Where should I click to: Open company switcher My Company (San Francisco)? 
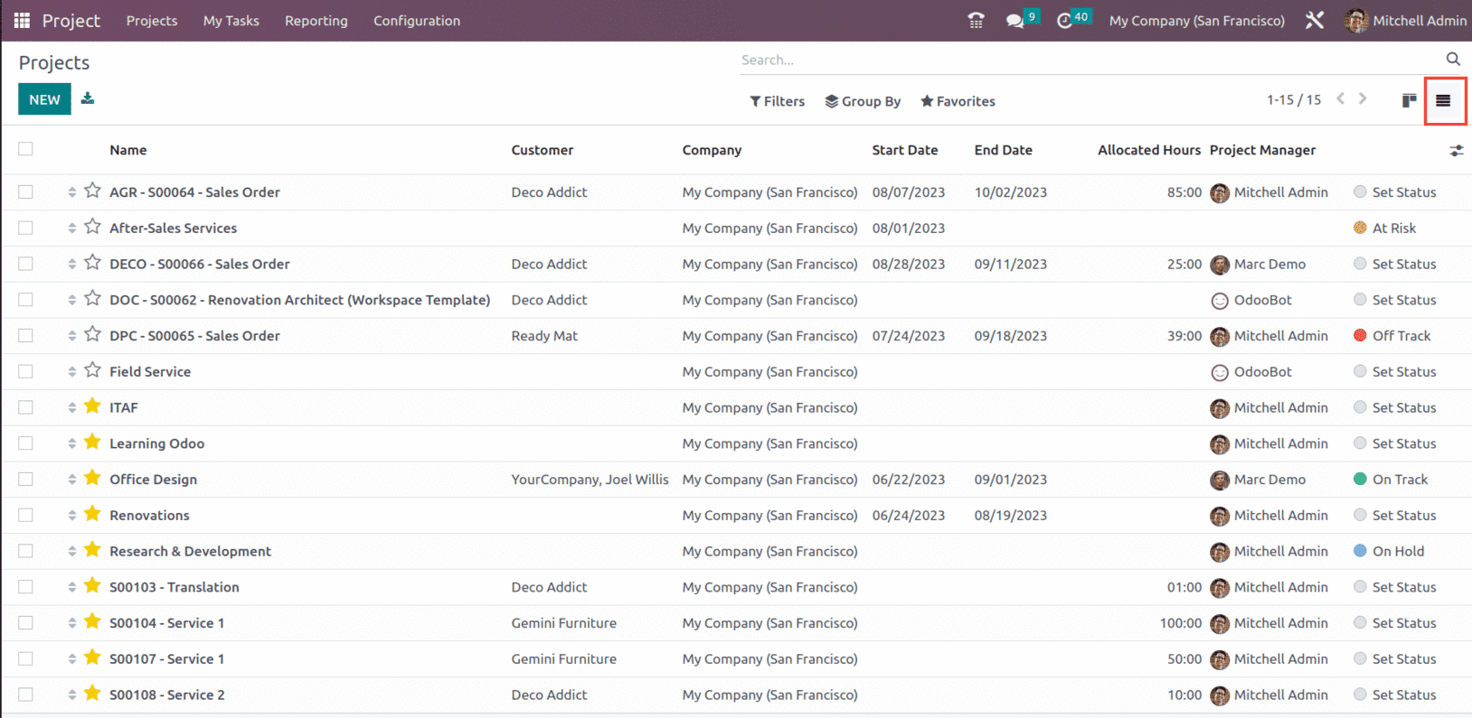[x=1196, y=21]
